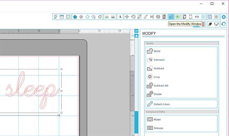Select the pink 'sleep' text on canvas
This screenshot has width=229, height=136.
click(33, 90)
